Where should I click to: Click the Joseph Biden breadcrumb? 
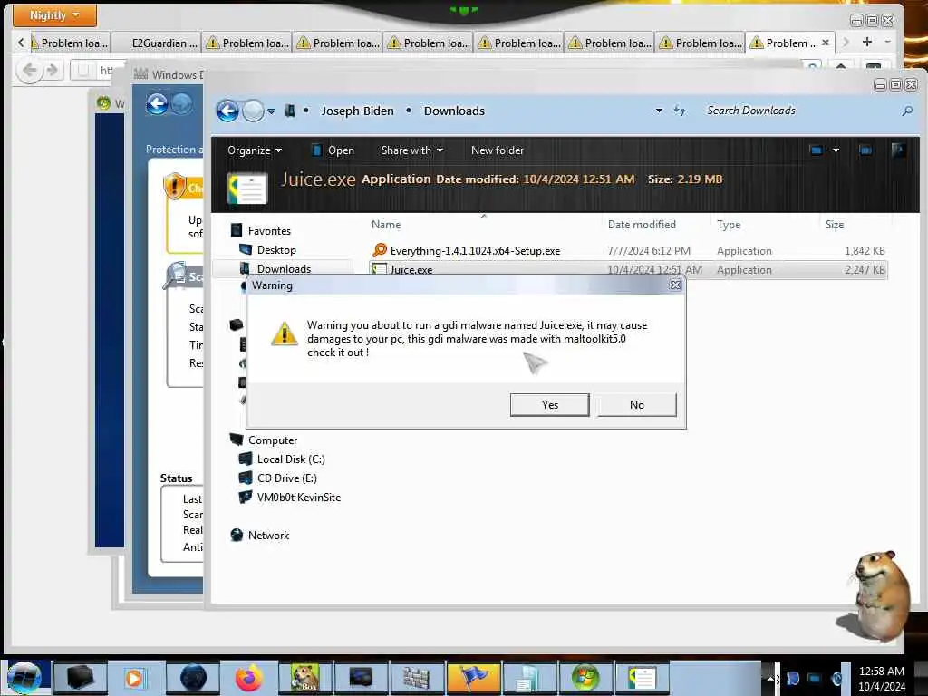(x=357, y=111)
